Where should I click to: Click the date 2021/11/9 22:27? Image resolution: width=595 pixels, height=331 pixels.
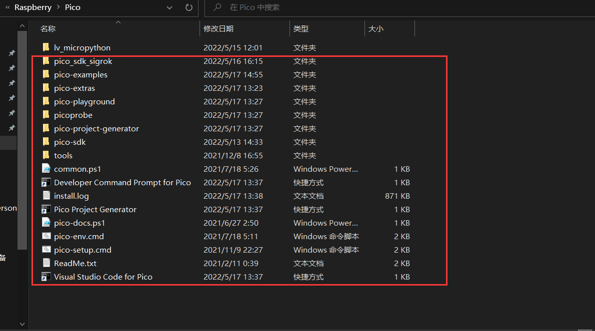[x=233, y=250]
